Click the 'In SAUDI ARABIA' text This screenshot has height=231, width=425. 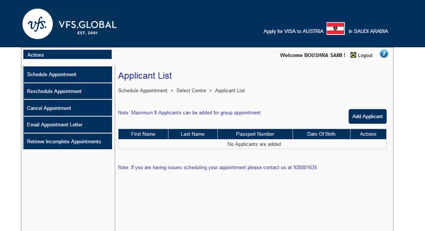click(x=368, y=31)
